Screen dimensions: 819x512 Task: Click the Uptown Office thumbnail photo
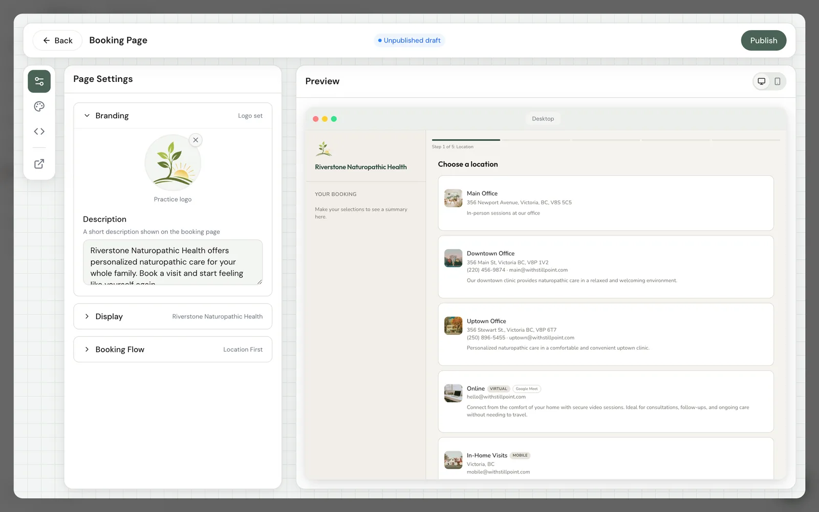453,326
